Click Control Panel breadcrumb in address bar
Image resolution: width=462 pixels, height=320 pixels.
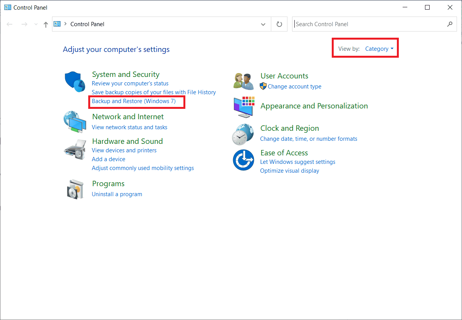pyautogui.click(x=87, y=24)
